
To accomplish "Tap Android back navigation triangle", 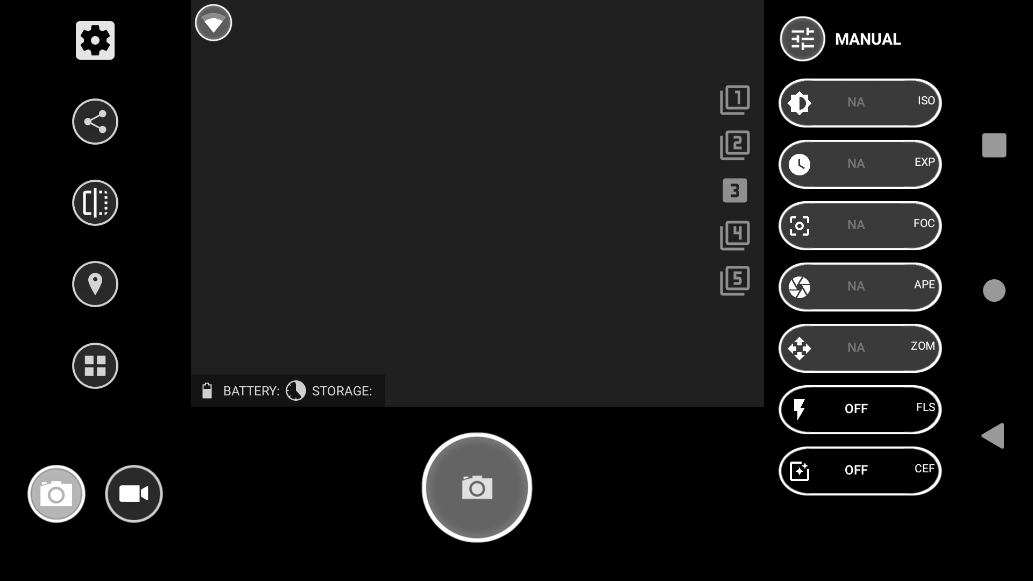I will (993, 436).
